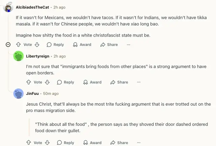216x146 pixels.
Task: Reply to Libertyreign's comment
Action: pyautogui.click(x=65, y=82)
